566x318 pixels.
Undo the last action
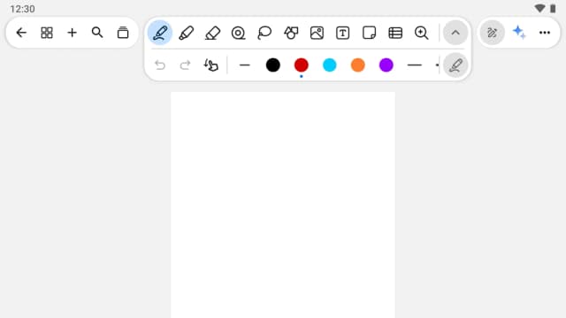click(x=160, y=64)
